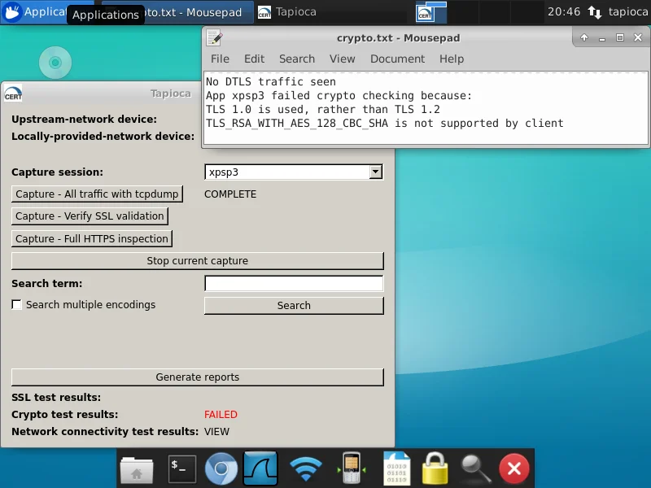This screenshot has height=488, width=651.
Task: Launch the Chromium browser from the dock
Action: click(221, 468)
